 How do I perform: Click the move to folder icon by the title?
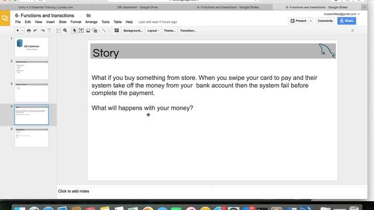pos(88,16)
